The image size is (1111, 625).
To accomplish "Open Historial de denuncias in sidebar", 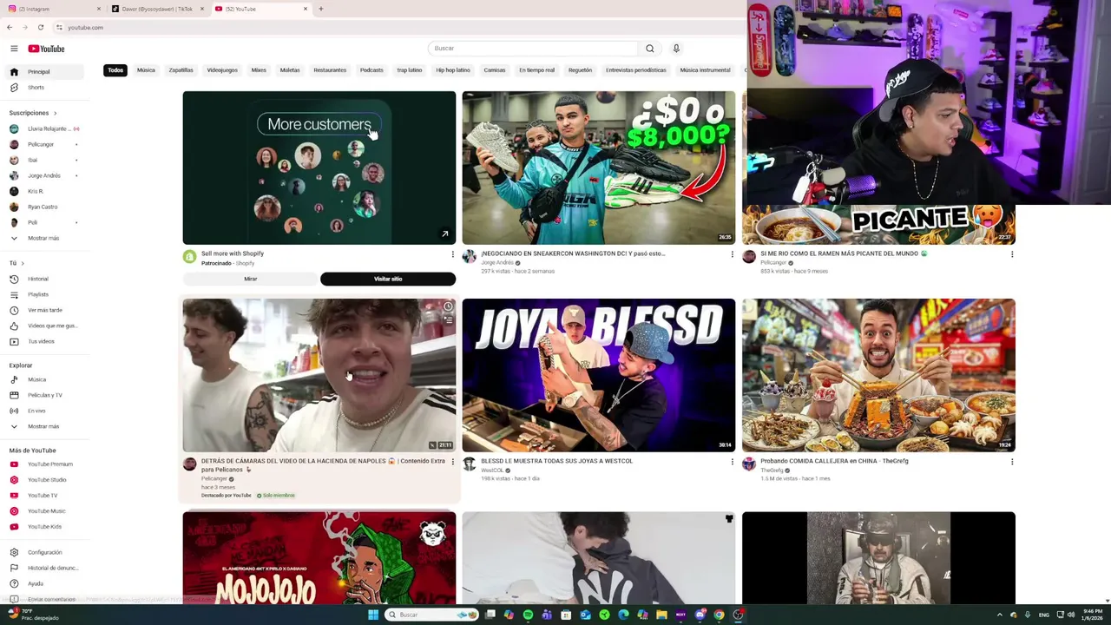I will coord(46,568).
